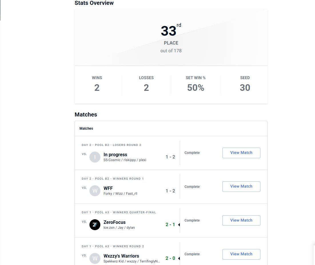Viewport: 315px width, 265px height.
Task: Open View Match for Wxzzy's Warriors match
Action: 241,254
